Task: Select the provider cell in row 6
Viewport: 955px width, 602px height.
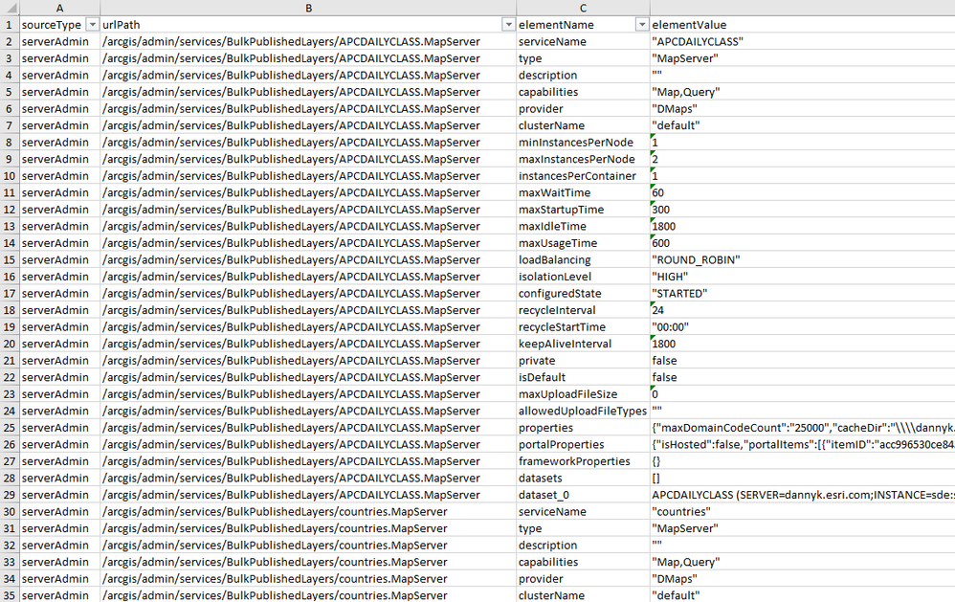Action: coord(583,109)
